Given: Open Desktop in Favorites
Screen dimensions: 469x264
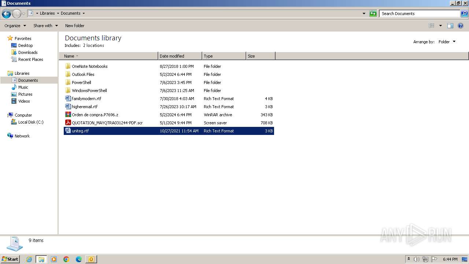Looking at the screenshot, I should pos(25,45).
